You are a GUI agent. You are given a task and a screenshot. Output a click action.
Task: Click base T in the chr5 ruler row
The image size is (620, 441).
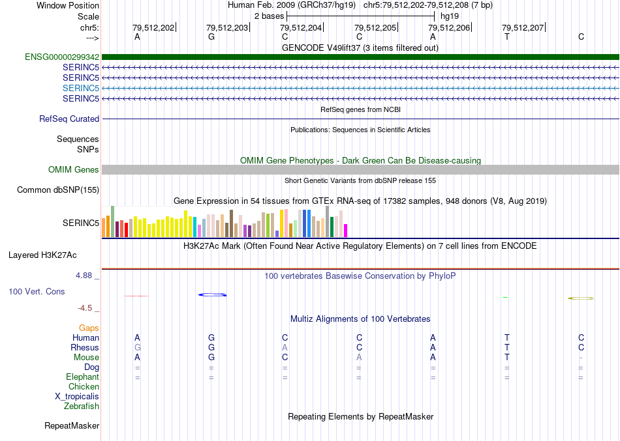coord(507,36)
